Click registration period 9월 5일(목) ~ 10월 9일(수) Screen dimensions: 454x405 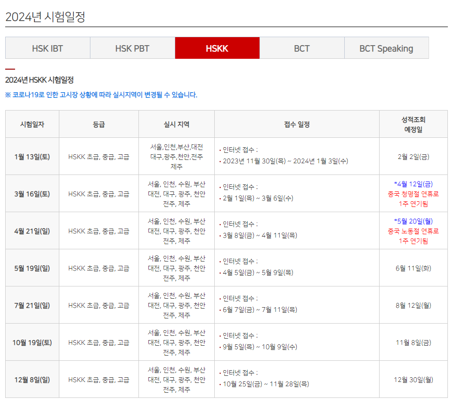point(260,347)
